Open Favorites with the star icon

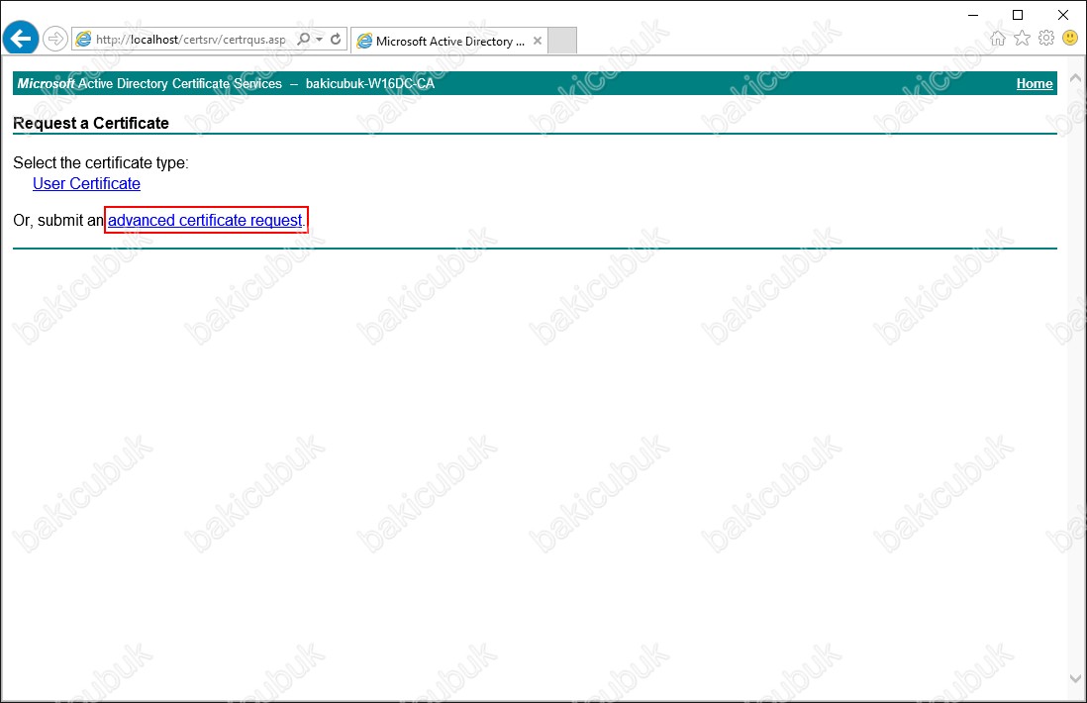(x=1022, y=39)
